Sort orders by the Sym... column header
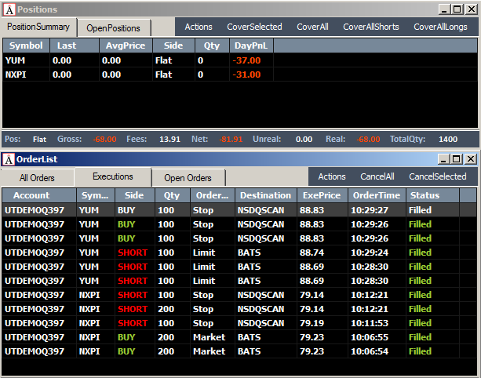 point(96,195)
